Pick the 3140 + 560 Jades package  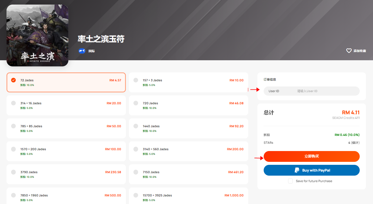[x=188, y=151]
